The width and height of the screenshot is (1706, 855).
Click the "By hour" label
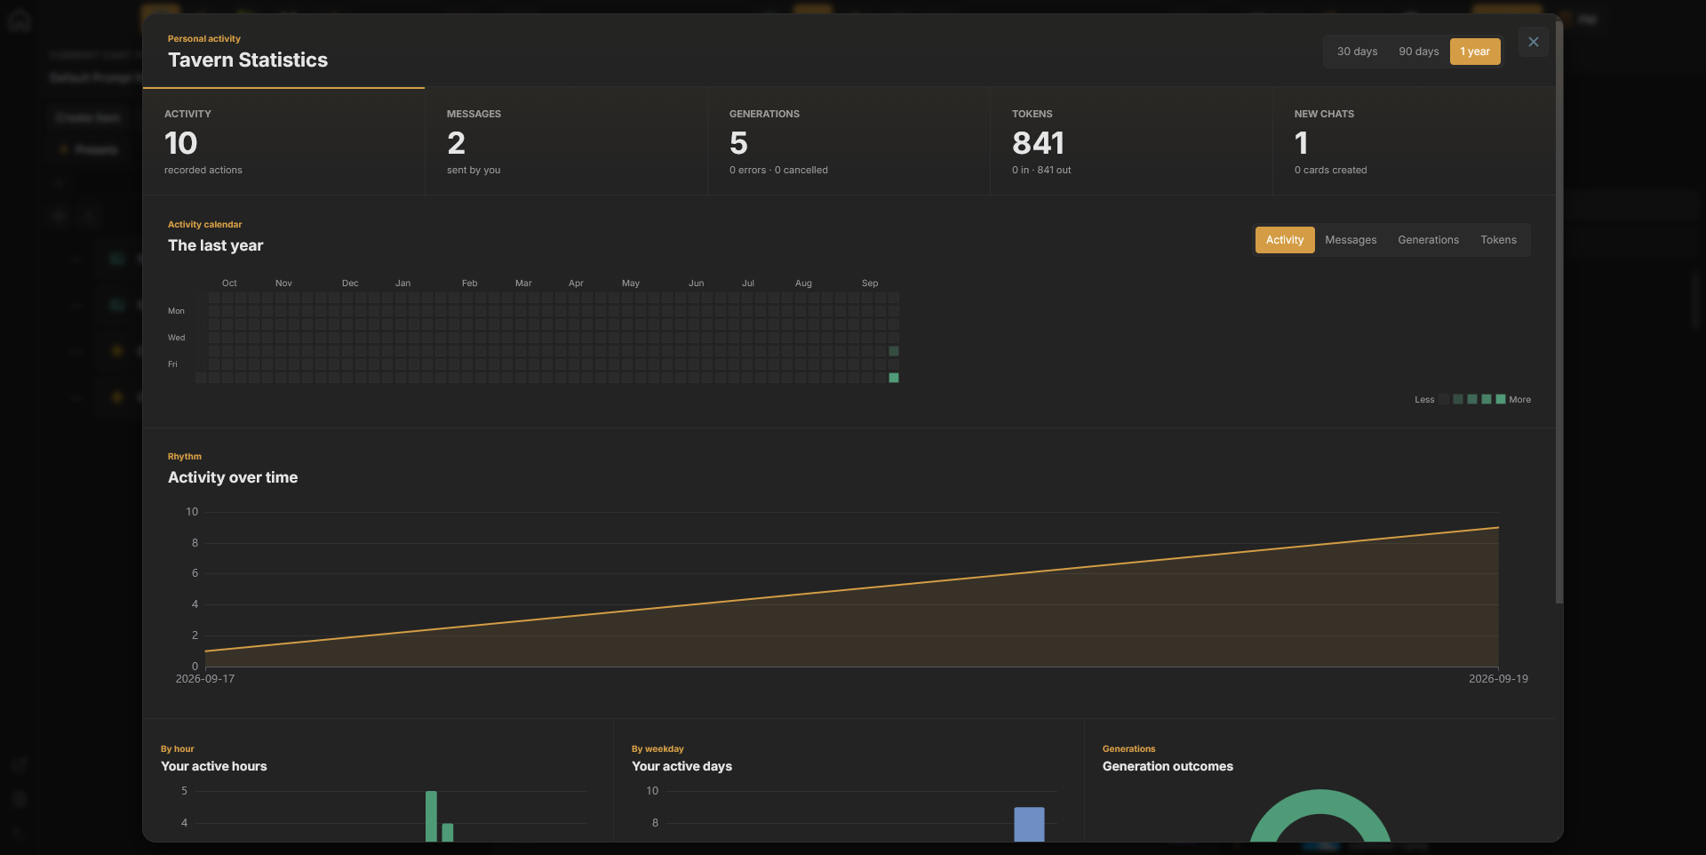point(178,749)
